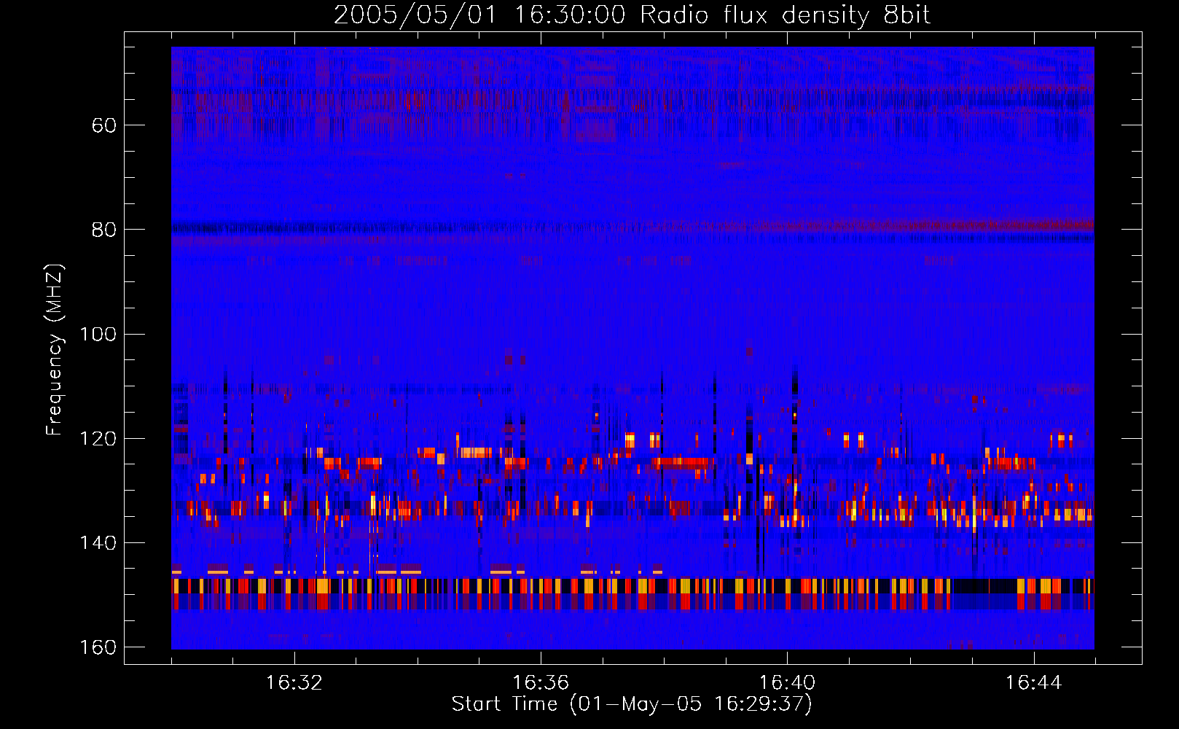This screenshot has height=729, width=1179.
Task: Click the 16:40 time tick label
Action: point(787,682)
